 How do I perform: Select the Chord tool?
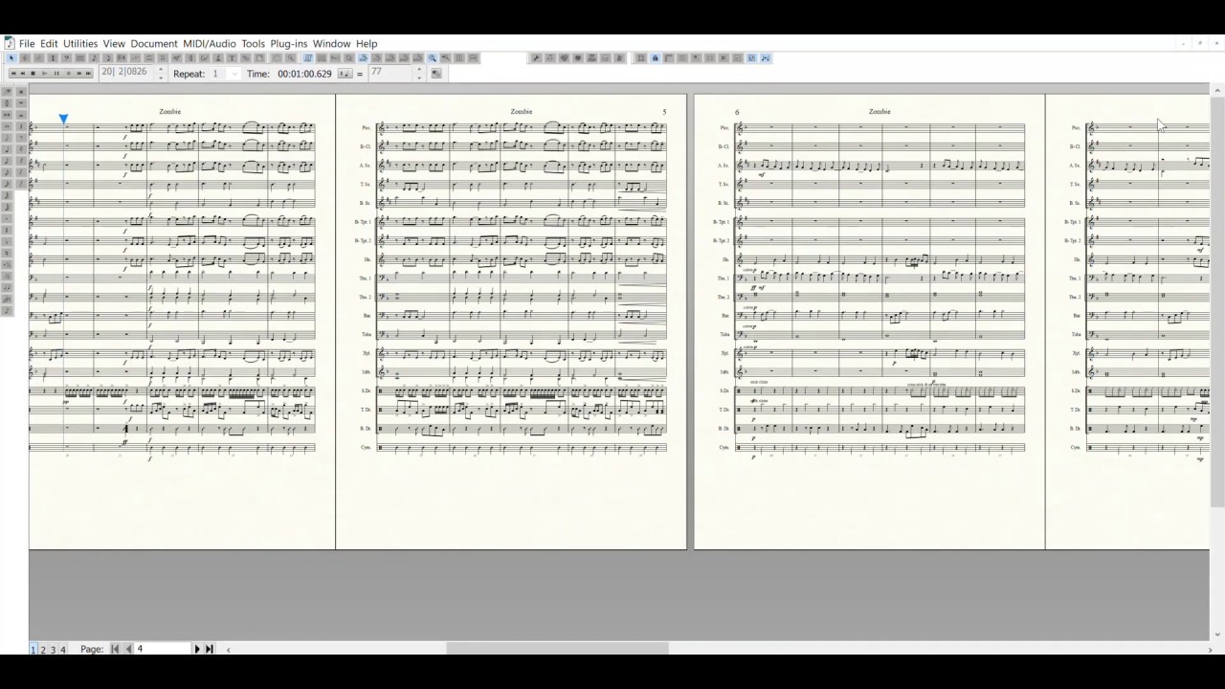coord(205,57)
